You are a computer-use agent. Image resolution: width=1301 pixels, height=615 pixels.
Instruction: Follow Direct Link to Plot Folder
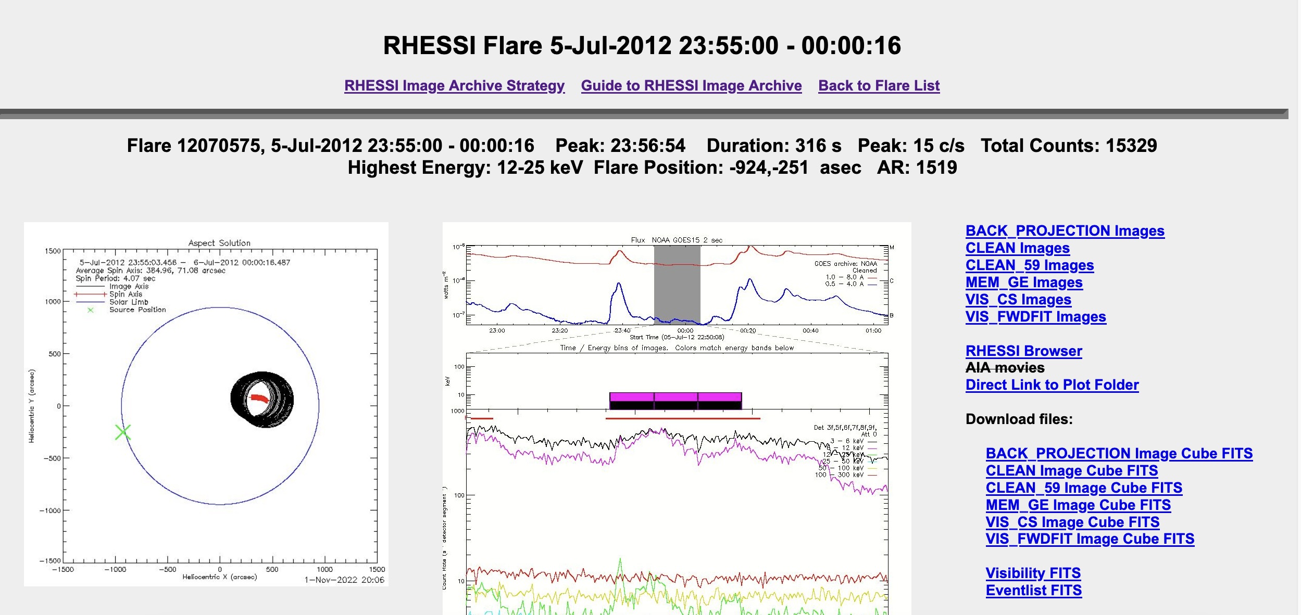[x=1052, y=385]
